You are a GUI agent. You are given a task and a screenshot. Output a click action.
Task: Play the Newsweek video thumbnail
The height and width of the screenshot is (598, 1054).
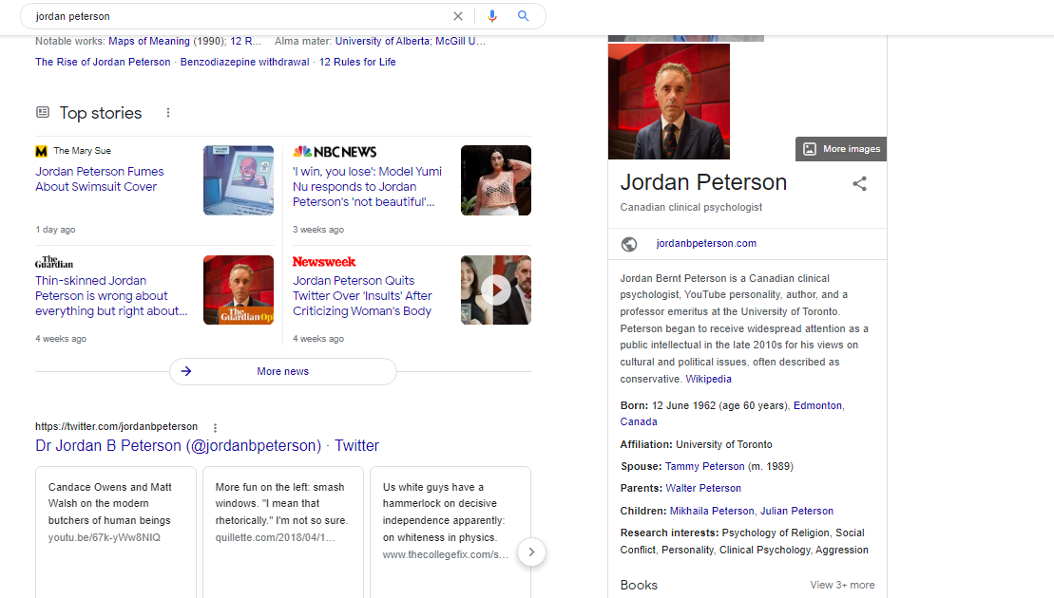[x=496, y=290]
